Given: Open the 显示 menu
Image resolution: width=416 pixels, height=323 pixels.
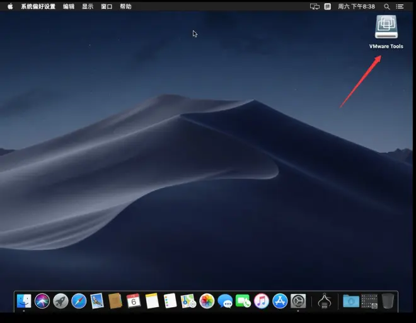Looking at the screenshot, I should (x=88, y=6).
